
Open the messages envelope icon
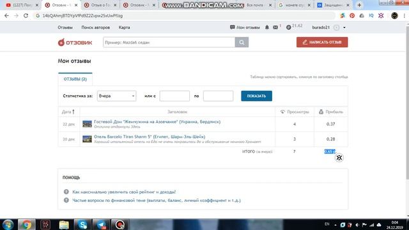(x=275, y=27)
